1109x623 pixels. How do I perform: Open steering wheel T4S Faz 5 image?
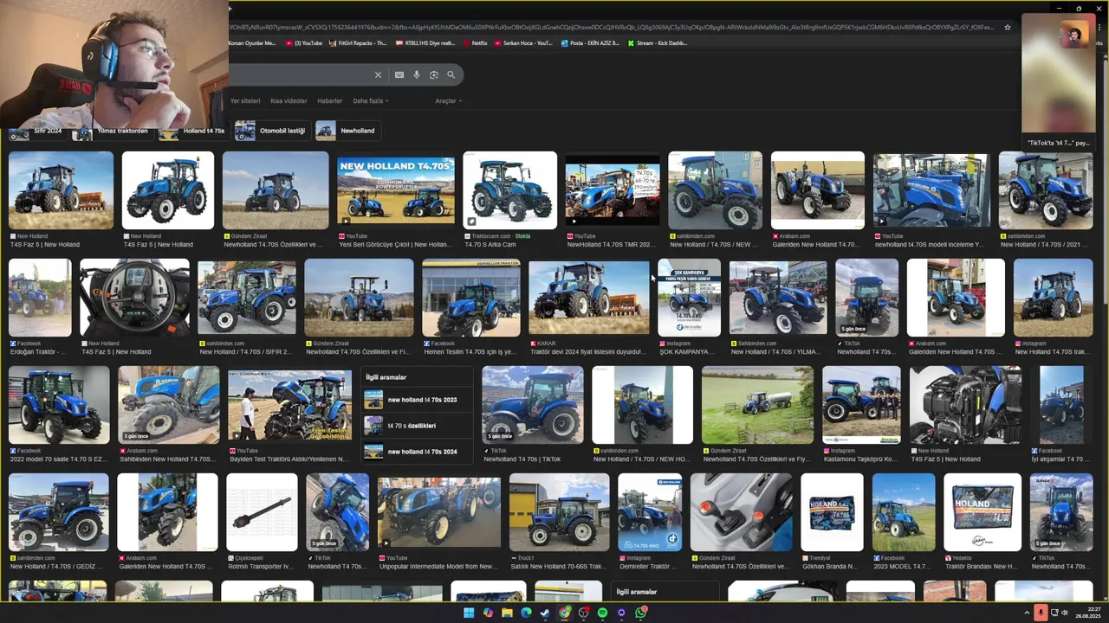pos(134,298)
